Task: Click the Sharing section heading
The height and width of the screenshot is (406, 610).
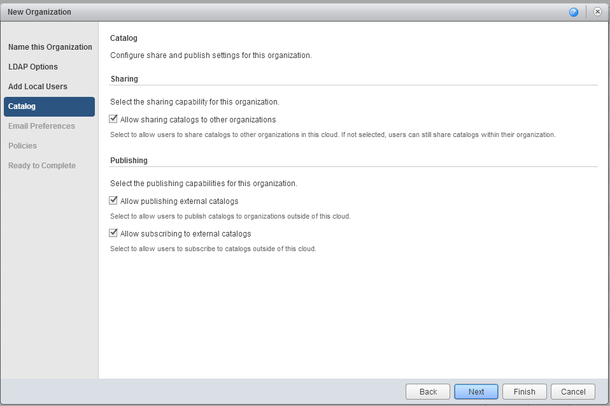Action: click(x=124, y=79)
